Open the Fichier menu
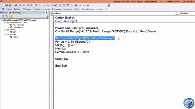Viewport: 195px width, 109px height. click(x=9, y=9)
